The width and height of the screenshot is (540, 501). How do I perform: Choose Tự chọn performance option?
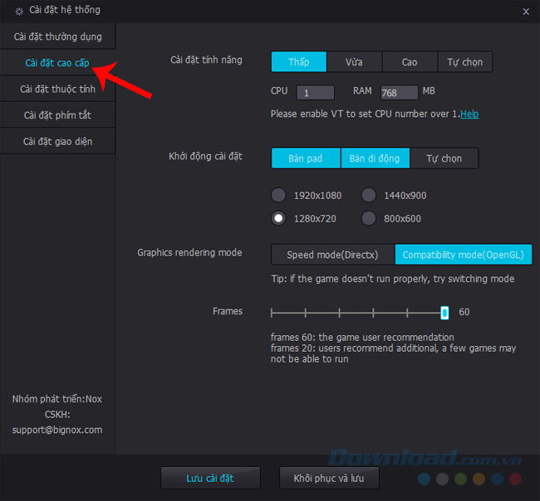coord(465,62)
